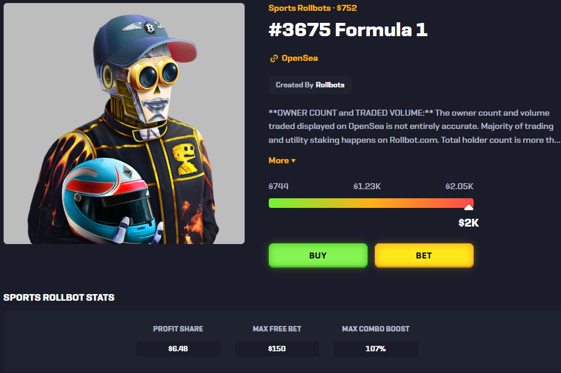The image size is (561, 373).
Task: Click the price range gradient bar
Action: 371,203
